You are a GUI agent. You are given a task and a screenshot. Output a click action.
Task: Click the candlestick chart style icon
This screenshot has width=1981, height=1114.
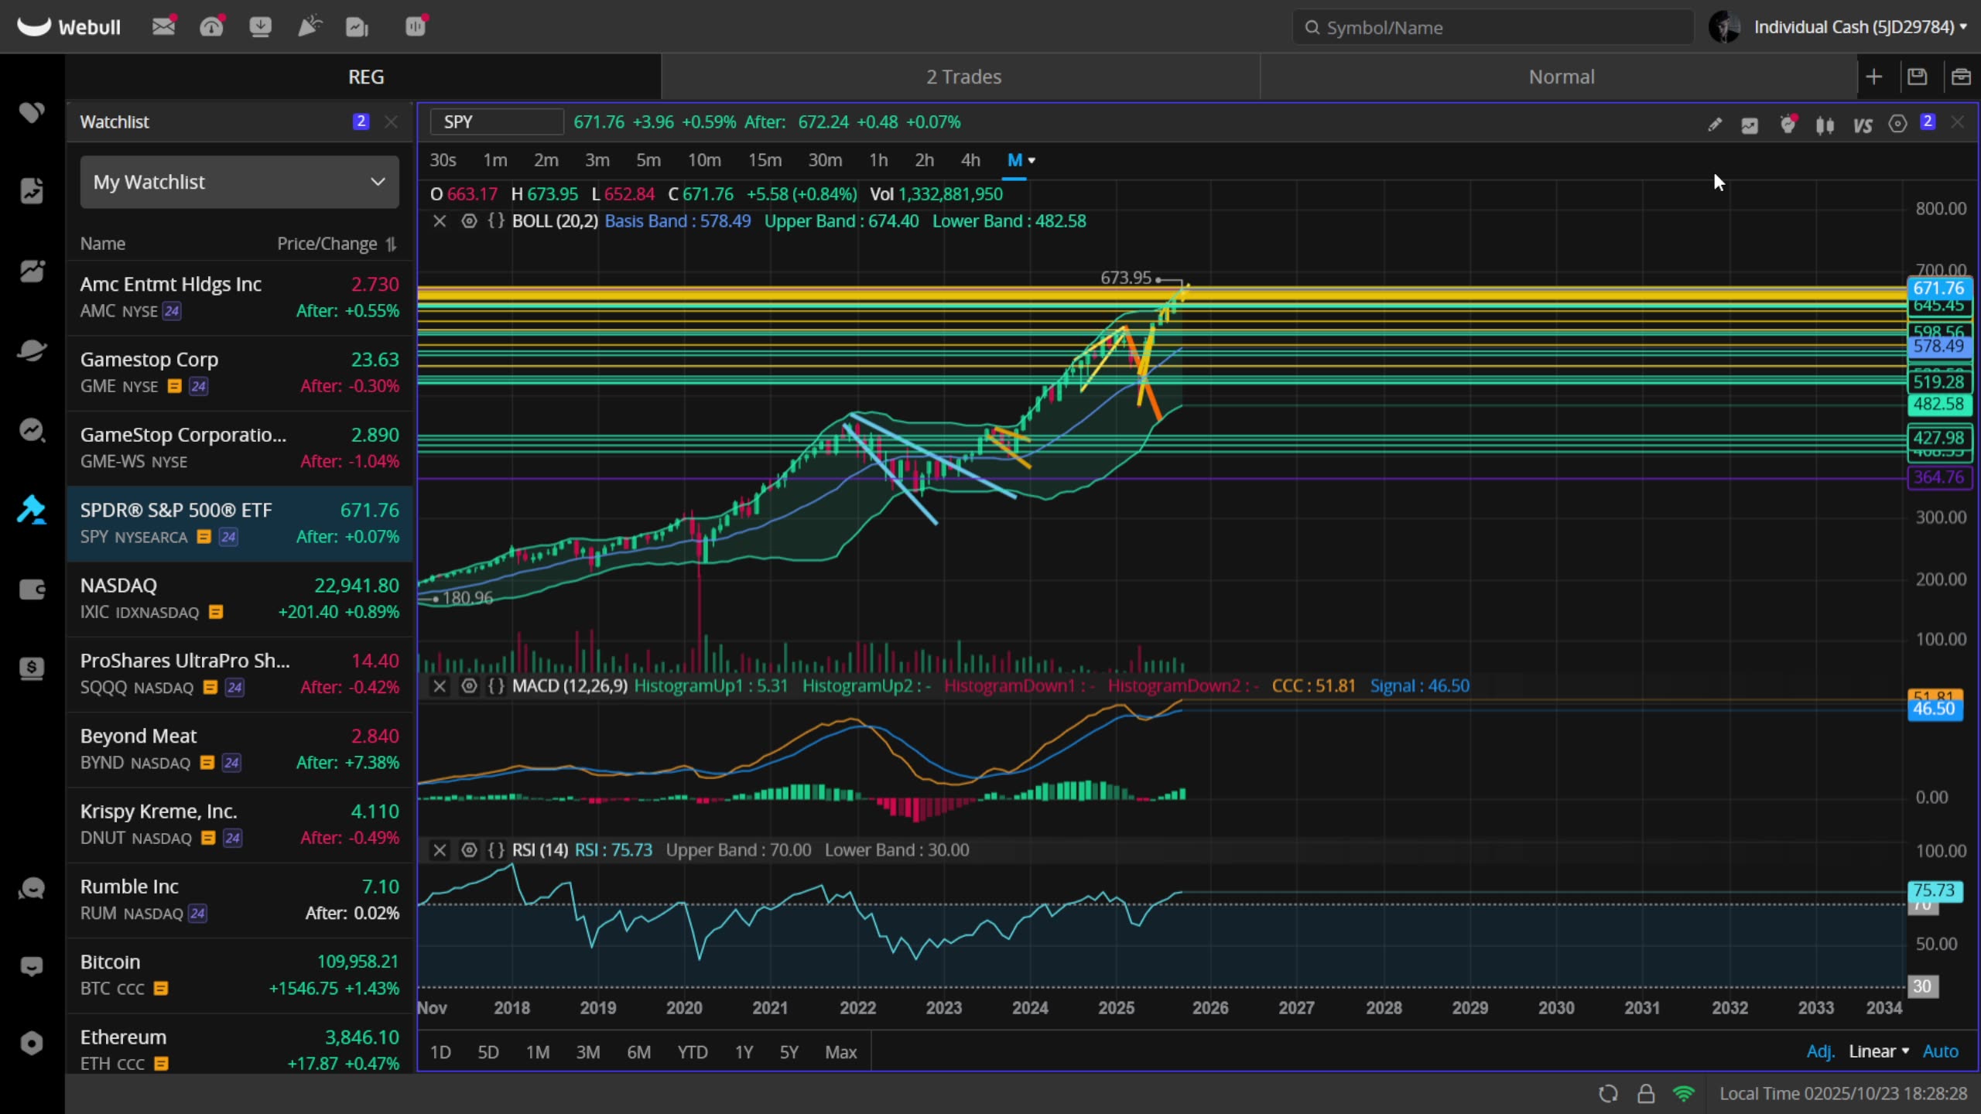click(x=1825, y=124)
